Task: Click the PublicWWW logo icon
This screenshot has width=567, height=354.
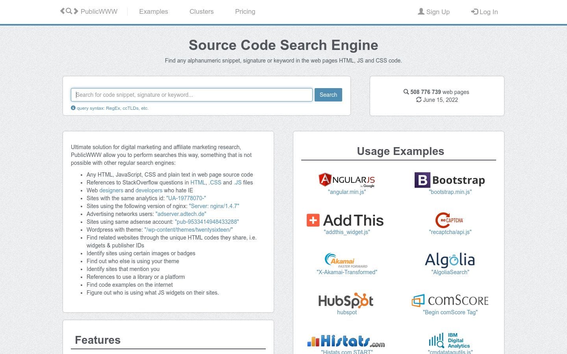Action: (x=69, y=11)
